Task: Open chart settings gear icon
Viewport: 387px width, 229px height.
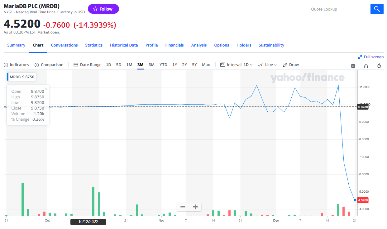Action: [x=353, y=66]
